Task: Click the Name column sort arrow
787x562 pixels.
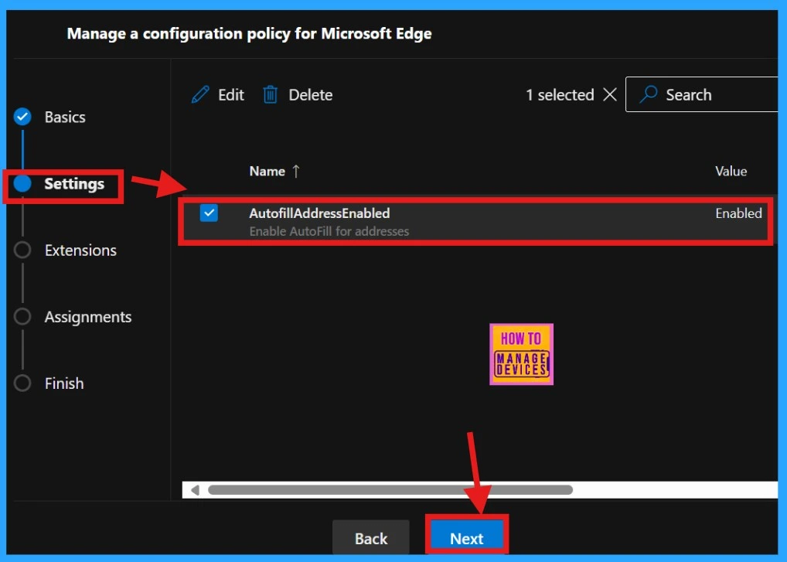Action: point(296,171)
